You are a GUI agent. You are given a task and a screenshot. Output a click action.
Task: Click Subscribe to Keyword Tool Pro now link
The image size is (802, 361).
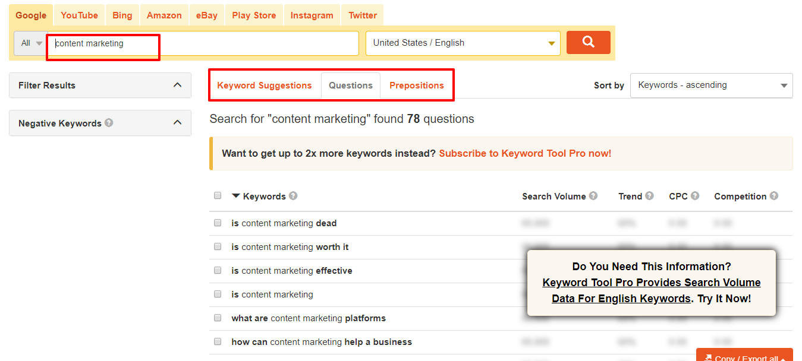tap(525, 153)
